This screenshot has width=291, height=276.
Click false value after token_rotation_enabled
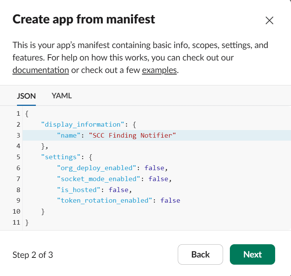[x=170, y=200]
